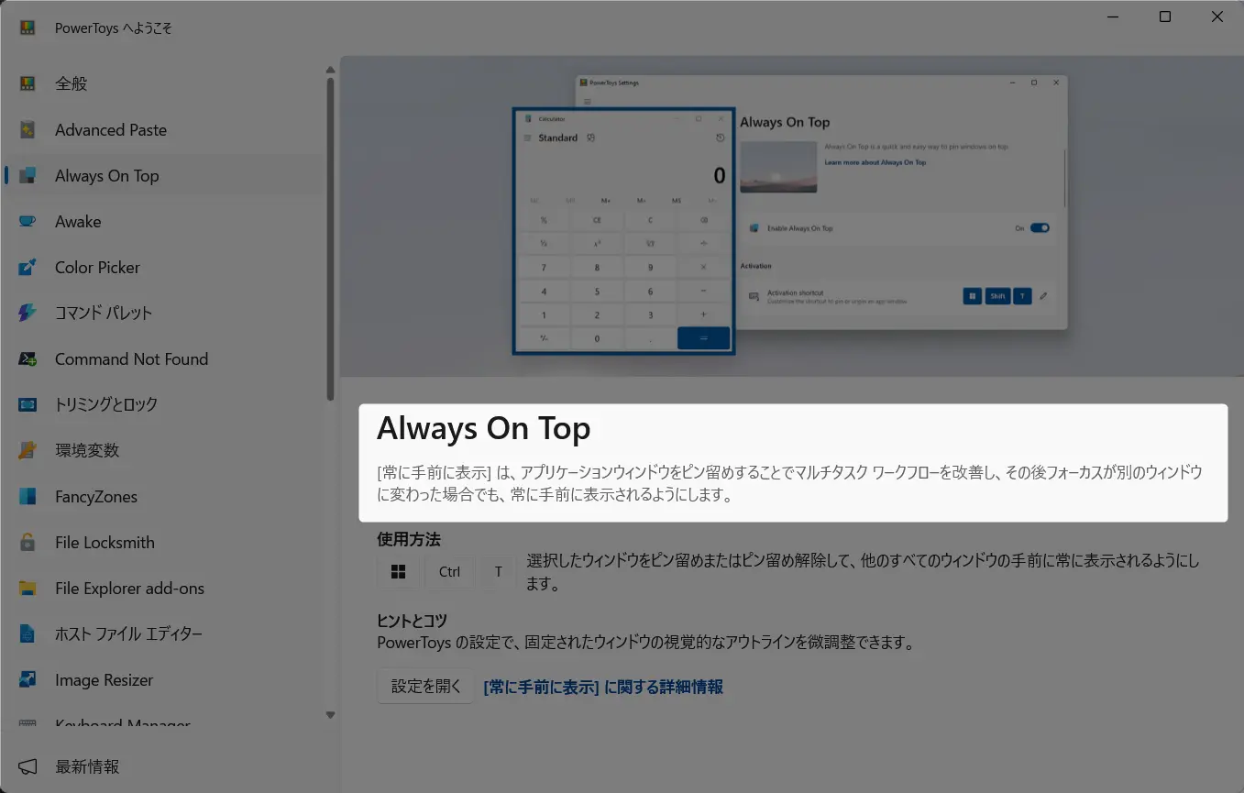Image resolution: width=1244 pixels, height=793 pixels.
Task: Open the FancyZones page
Action: (x=162, y=496)
